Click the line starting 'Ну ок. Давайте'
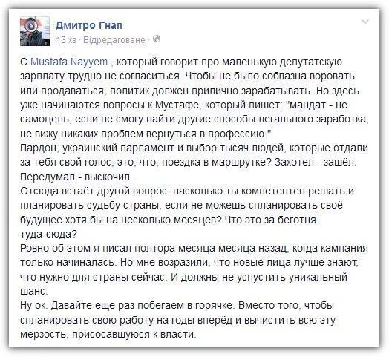The image size is (389, 357). coord(177,305)
